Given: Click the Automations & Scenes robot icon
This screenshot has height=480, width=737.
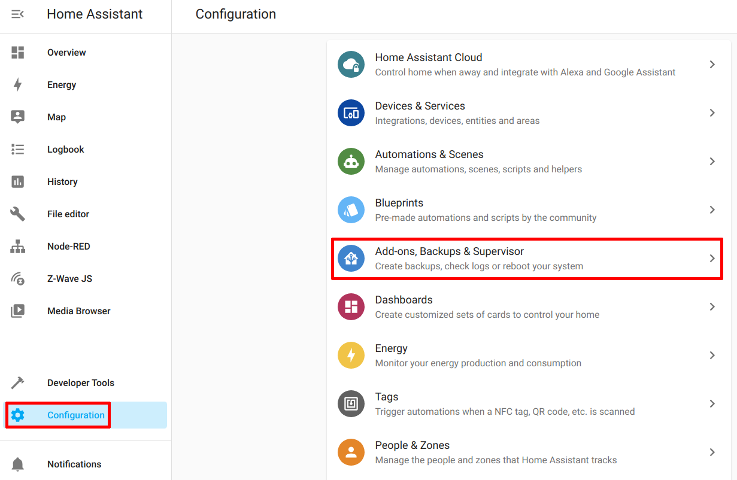Looking at the screenshot, I should [351, 162].
